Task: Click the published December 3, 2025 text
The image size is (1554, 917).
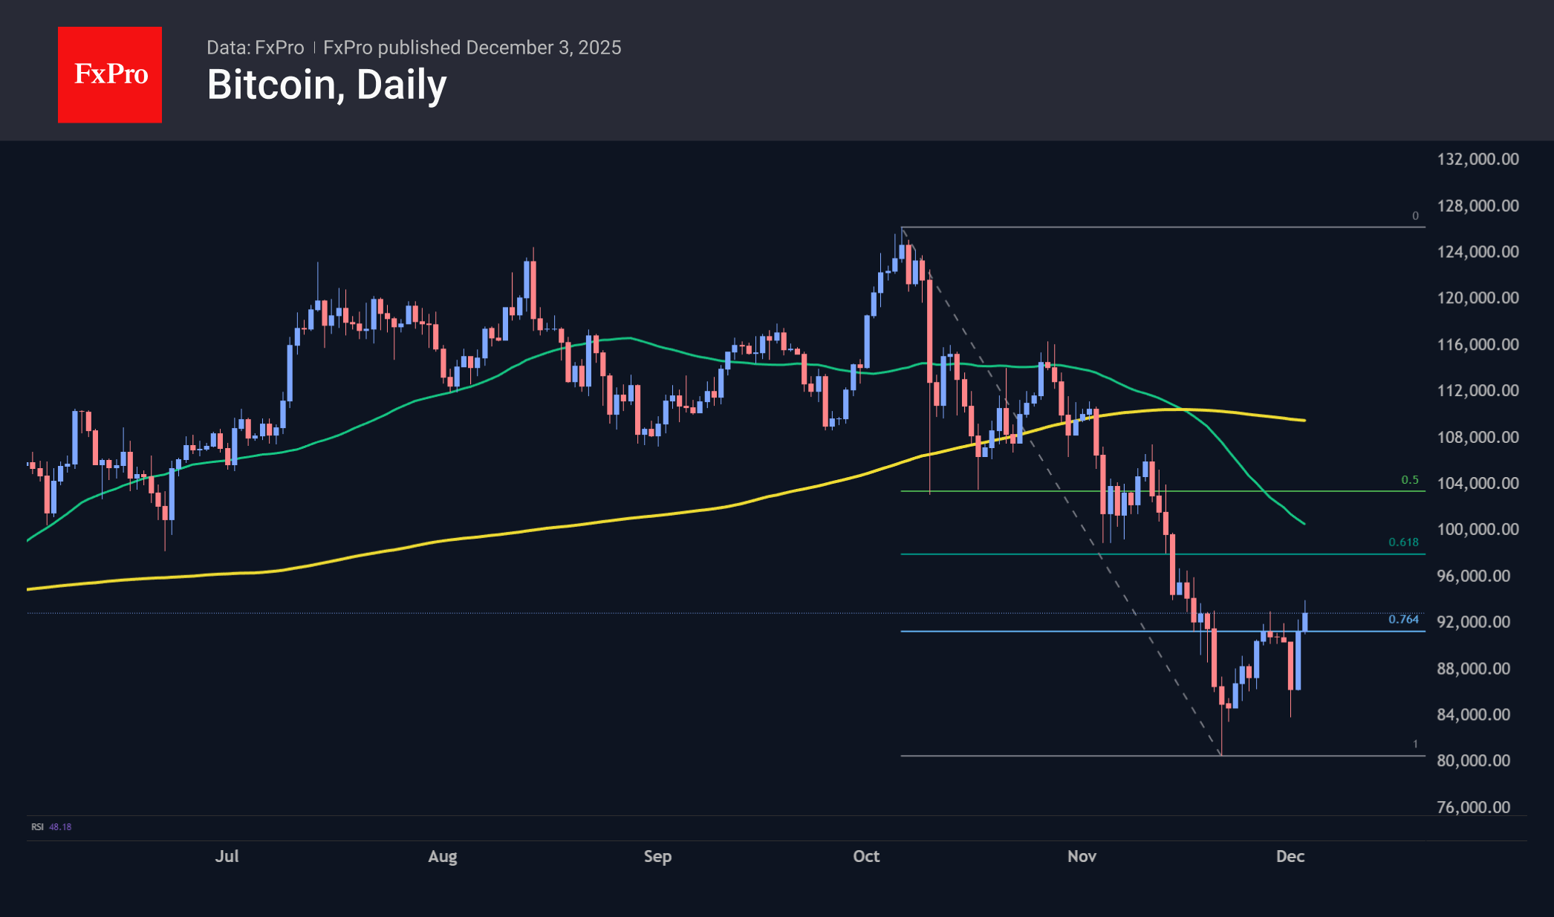Action: pyautogui.click(x=472, y=48)
